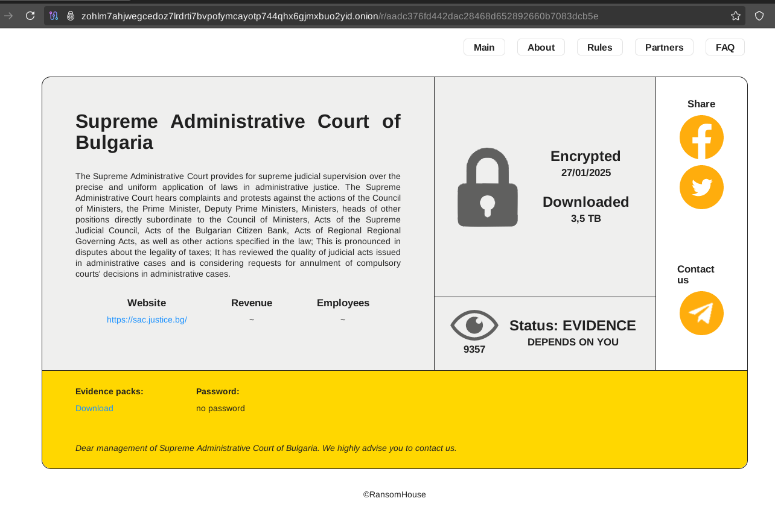This screenshot has width=775, height=507.
Task: Contact via the Telegram icon
Action: (x=701, y=313)
